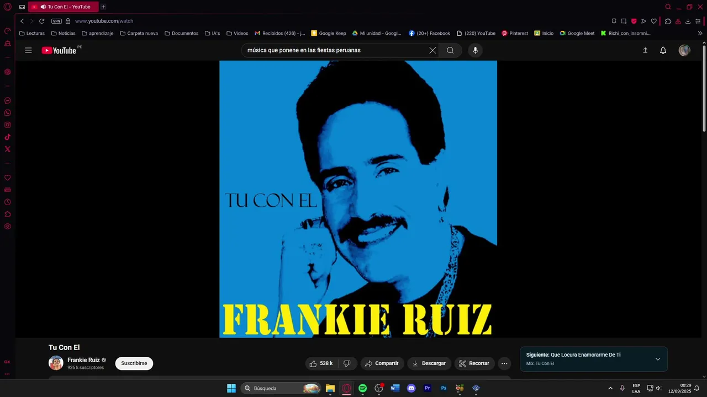Open the Noticias bookmark folder
Viewport: 707px width, 397px height.
[x=63, y=33]
